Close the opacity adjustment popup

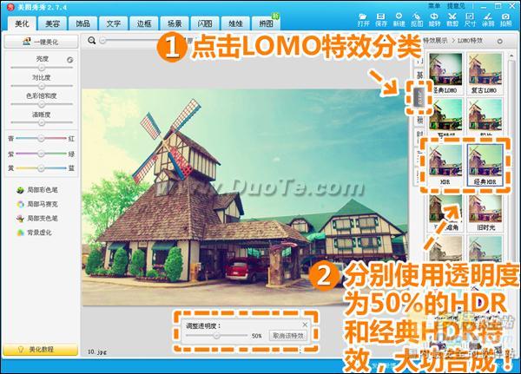[x=303, y=325]
